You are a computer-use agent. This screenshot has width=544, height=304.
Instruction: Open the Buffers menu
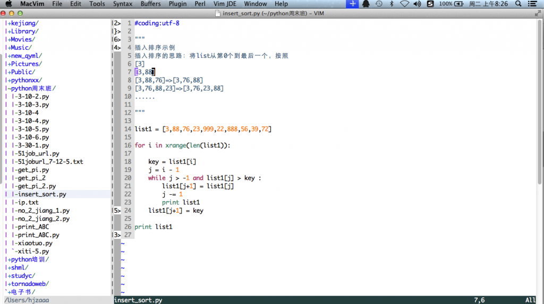(150, 4)
